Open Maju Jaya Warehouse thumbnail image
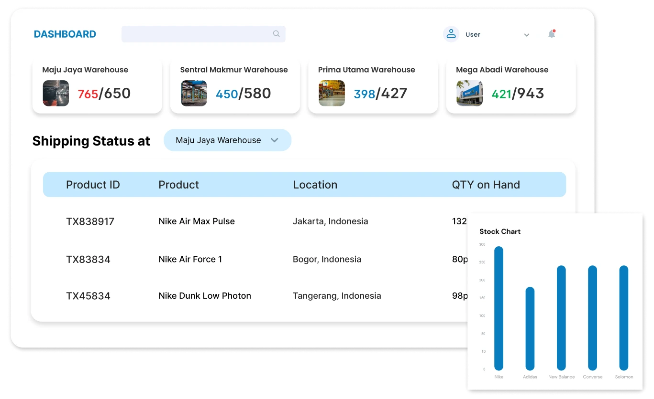The image size is (654, 399). pos(55,93)
